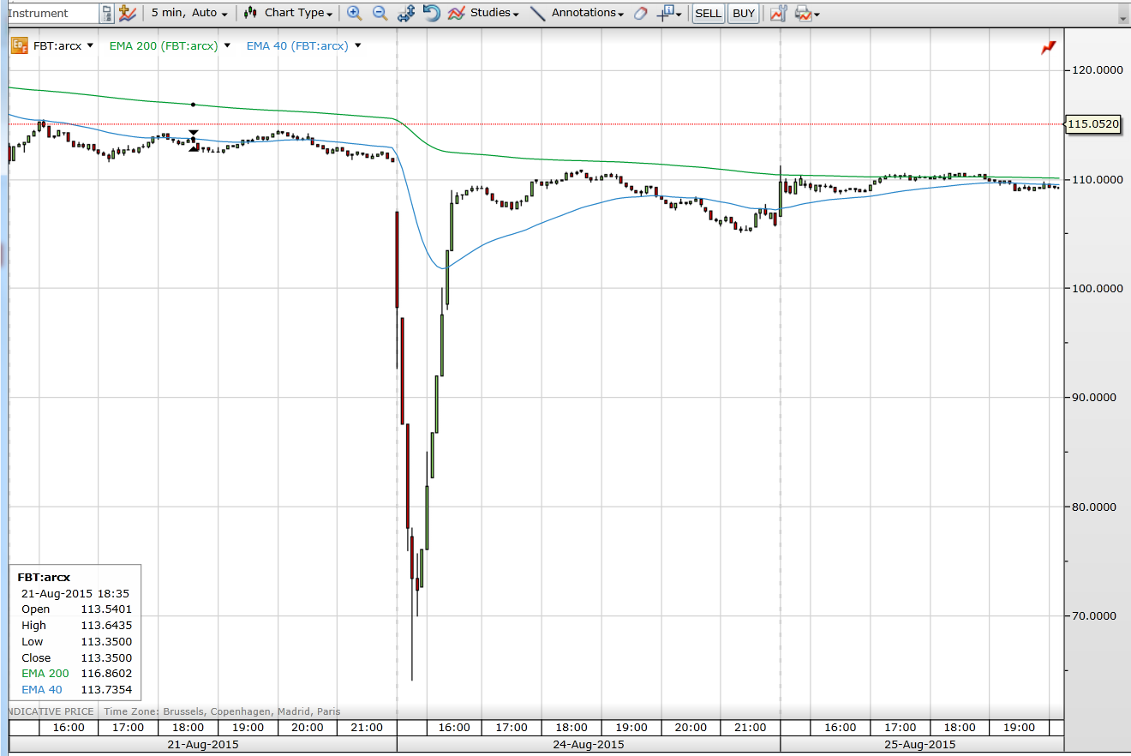Click the black dot marker on EMA 200 line
This screenshot has height=756, width=1131.
pos(194,105)
